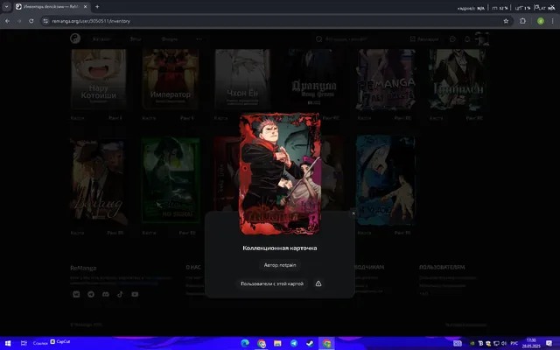The height and width of the screenshot is (350, 560).
Task: Open Telegram from the taskbar
Action: coord(294,343)
